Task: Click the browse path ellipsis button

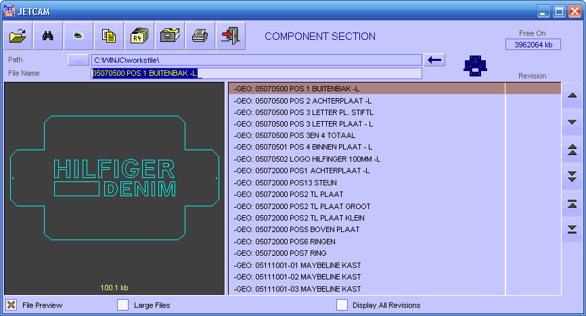Action: tap(78, 60)
